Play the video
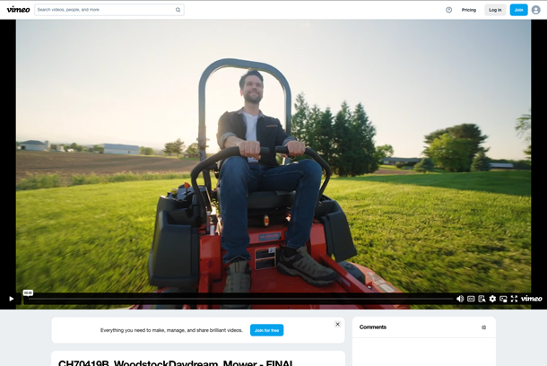547x366 pixels. tap(11, 299)
